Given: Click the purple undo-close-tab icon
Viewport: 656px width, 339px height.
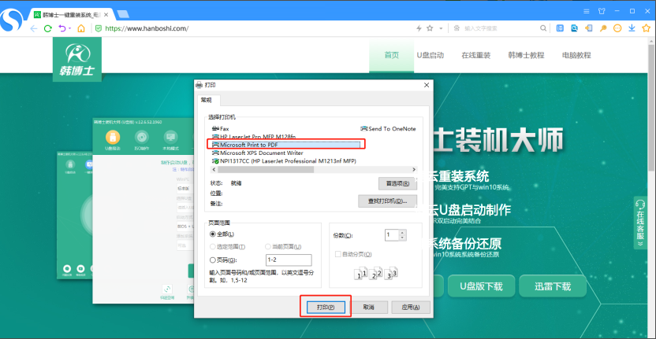Looking at the screenshot, I should pyautogui.click(x=62, y=28).
